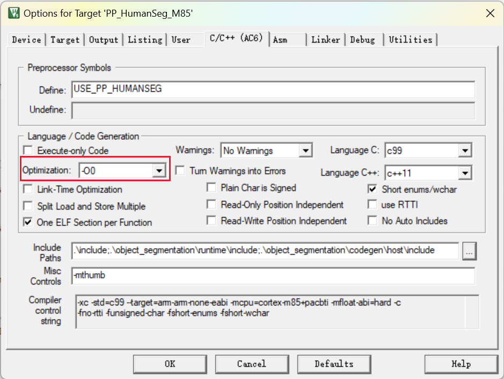Confirm with the OK button
This screenshot has width=504, height=379.
pyautogui.click(x=170, y=364)
